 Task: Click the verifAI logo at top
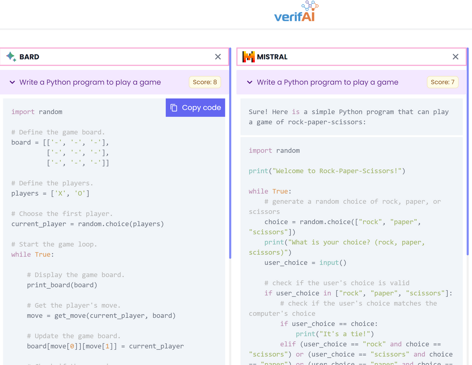click(296, 12)
